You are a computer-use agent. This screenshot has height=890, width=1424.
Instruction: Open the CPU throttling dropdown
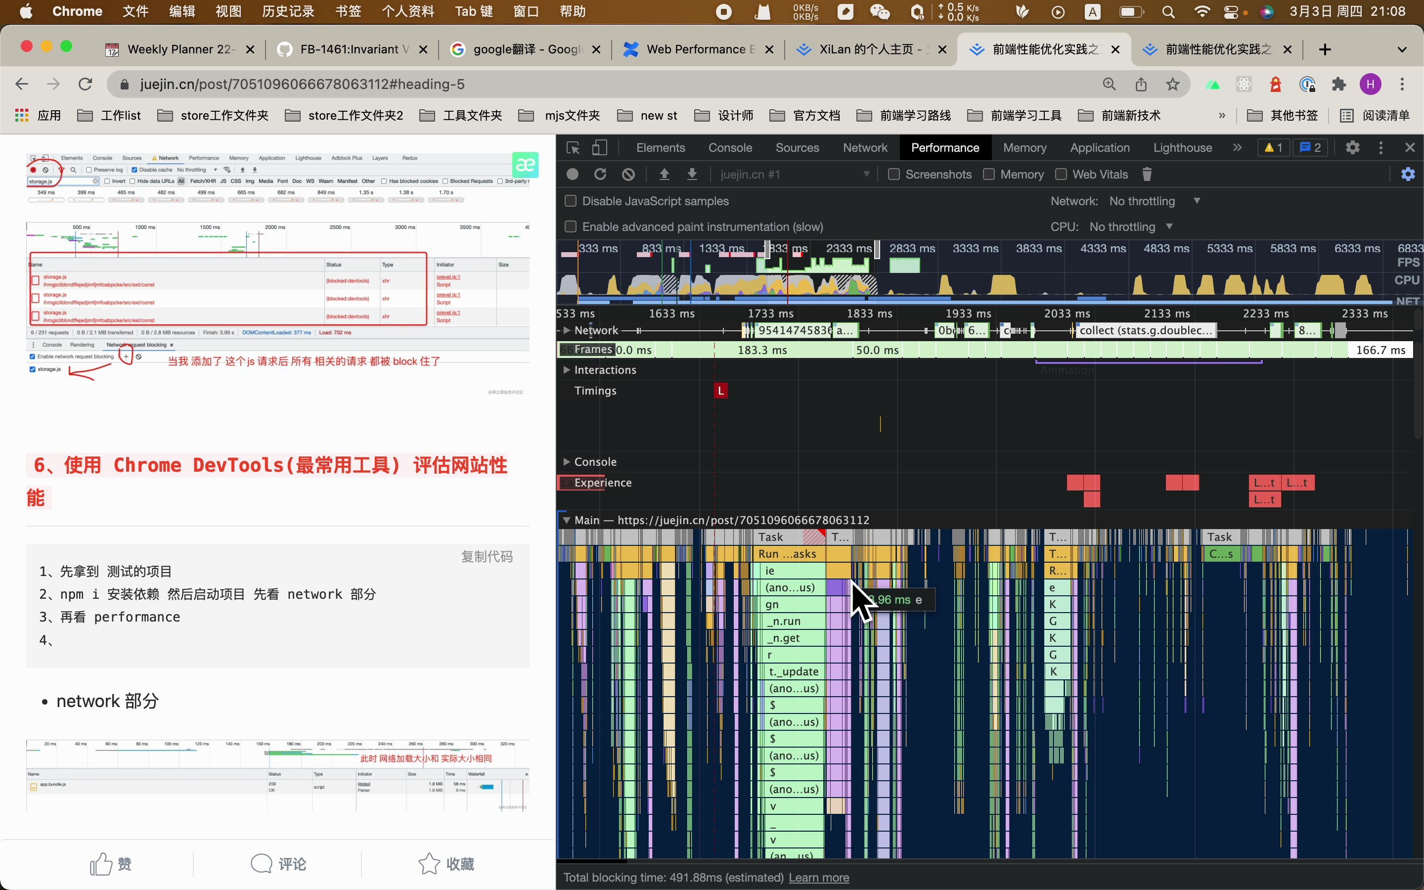coord(1131,226)
